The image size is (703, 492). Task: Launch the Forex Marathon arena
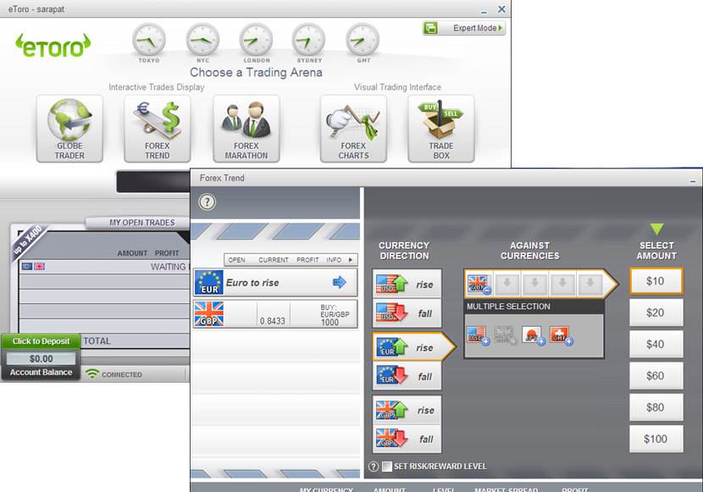pyautogui.click(x=246, y=129)
